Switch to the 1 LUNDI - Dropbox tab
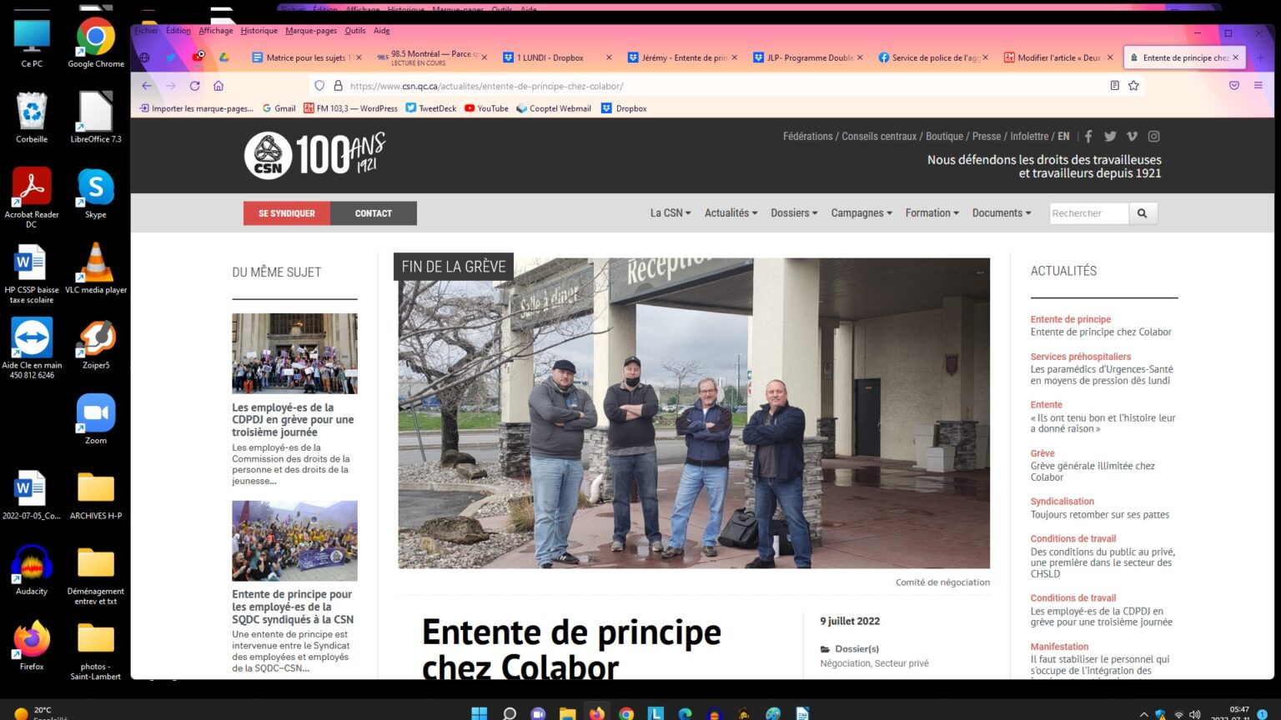The width and height of the screenshot is (1281, 720). (550, 58)
